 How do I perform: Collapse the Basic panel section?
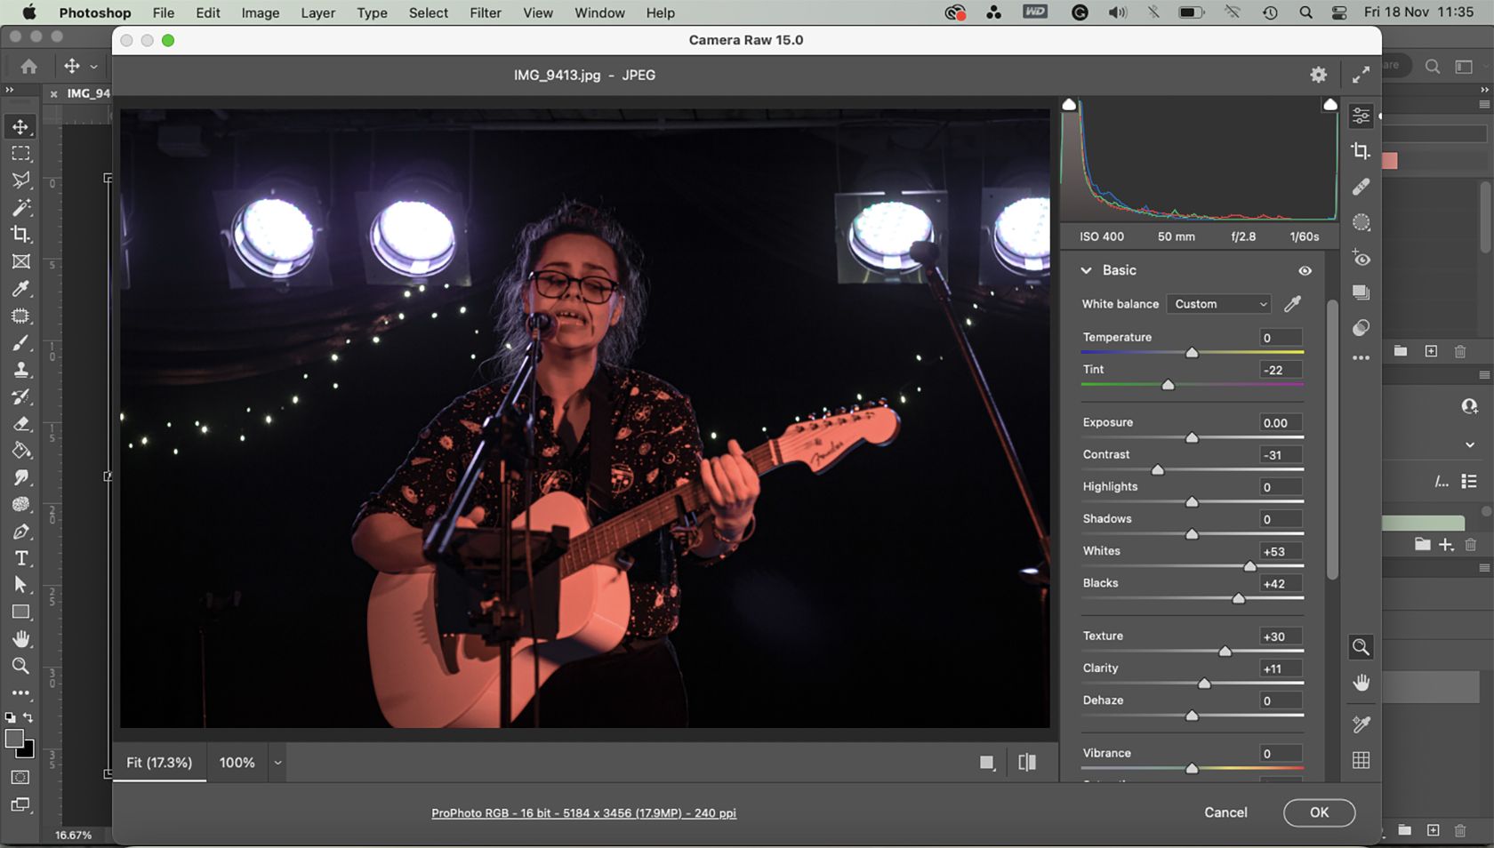point(1086,270)
